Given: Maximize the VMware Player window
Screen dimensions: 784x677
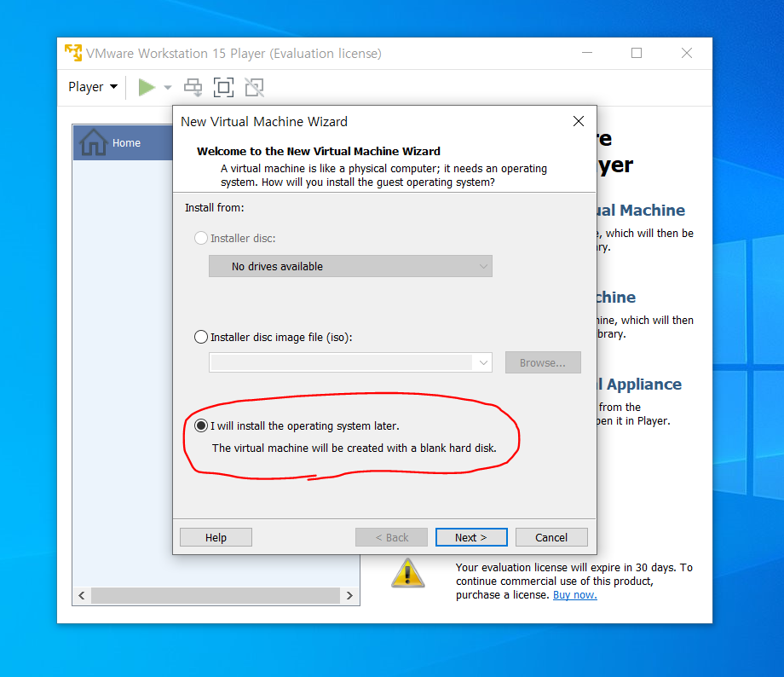Looking at the screenshot, I should pyautogui.click(x=637, y=53).
